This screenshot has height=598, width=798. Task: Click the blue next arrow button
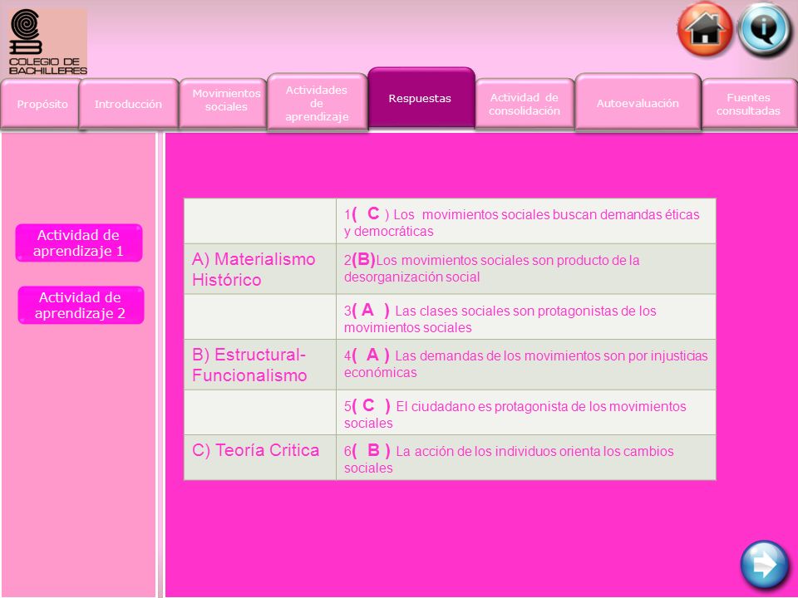click(x=765, y=565)
